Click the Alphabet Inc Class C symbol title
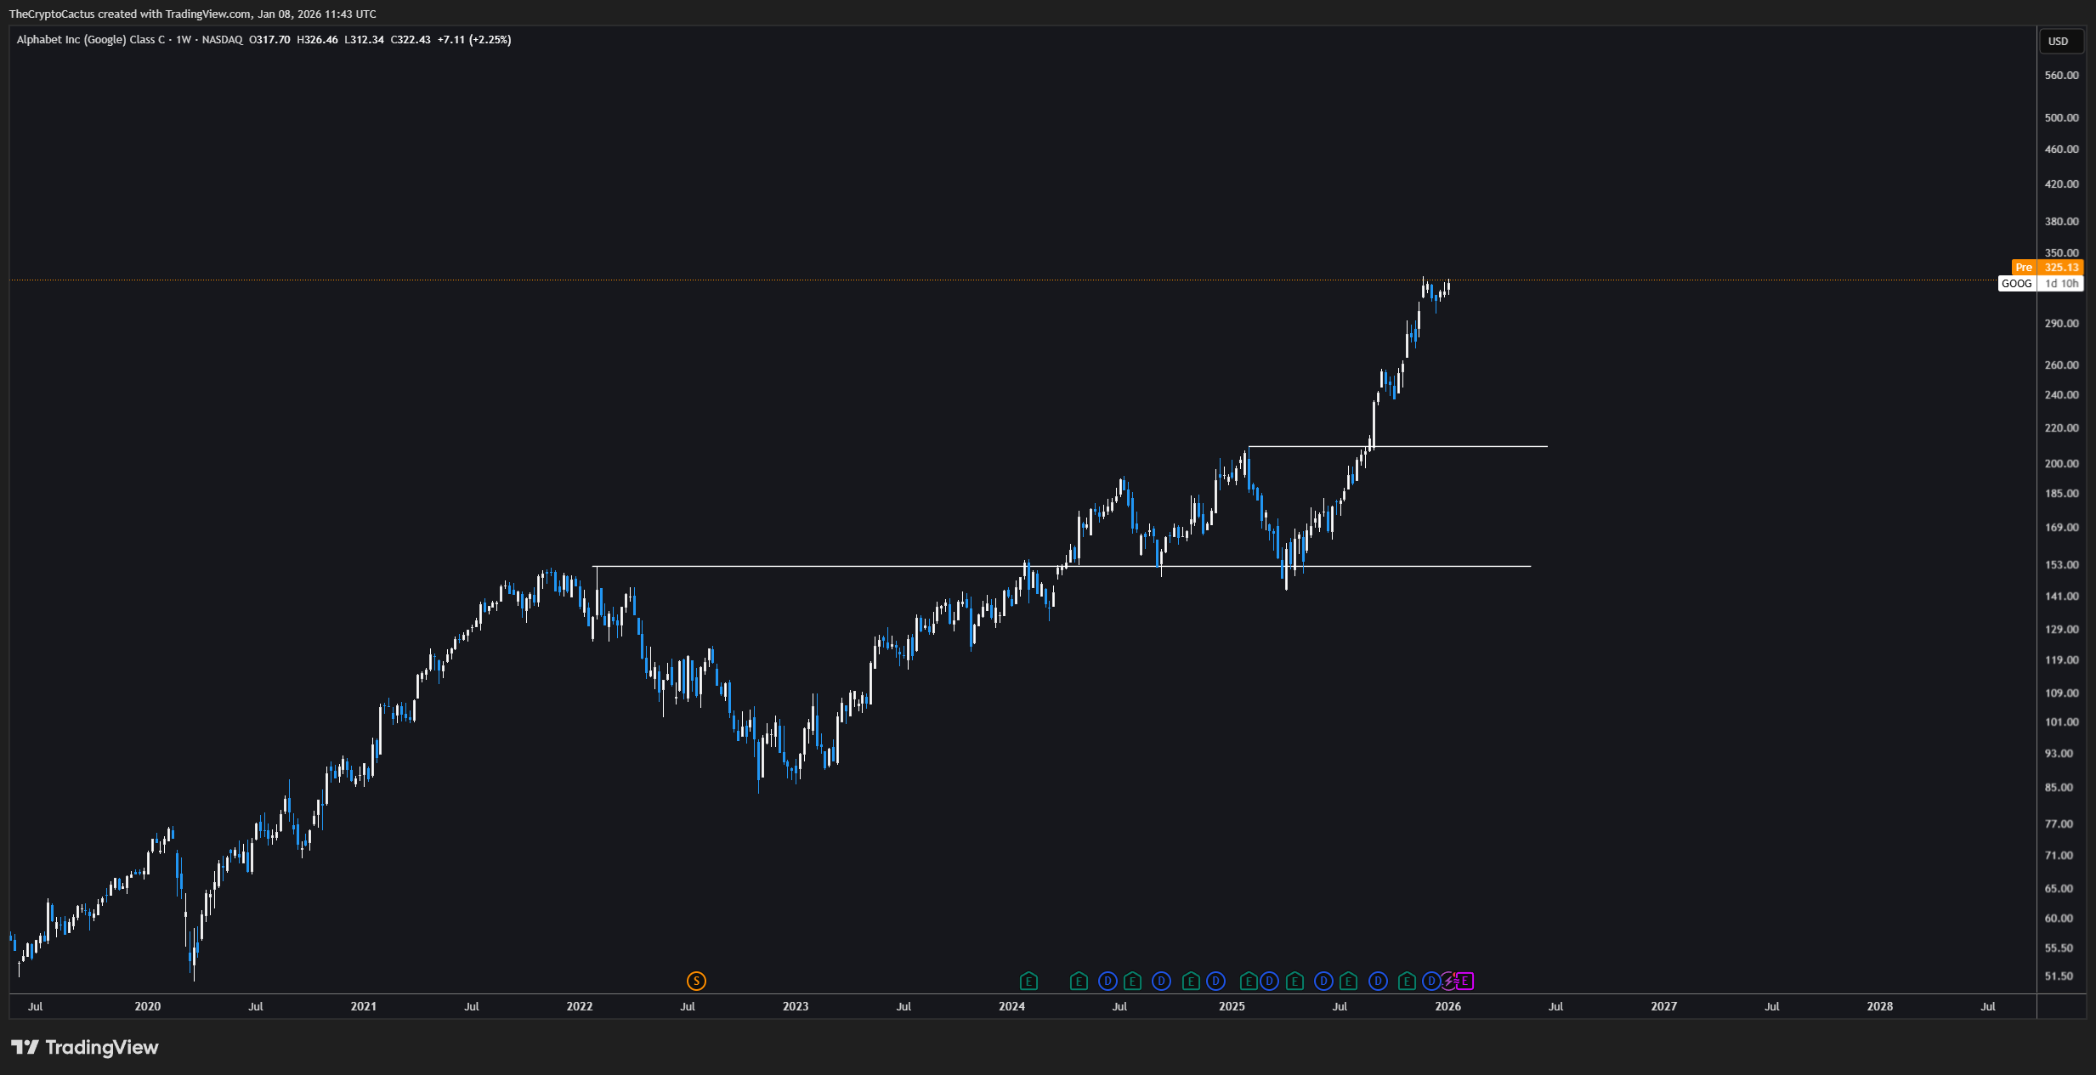The image size is (2096, 1075). point(91,40)
